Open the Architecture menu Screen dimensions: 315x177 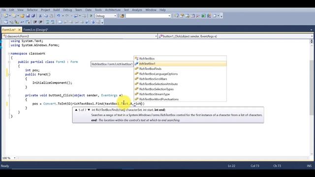113,10
